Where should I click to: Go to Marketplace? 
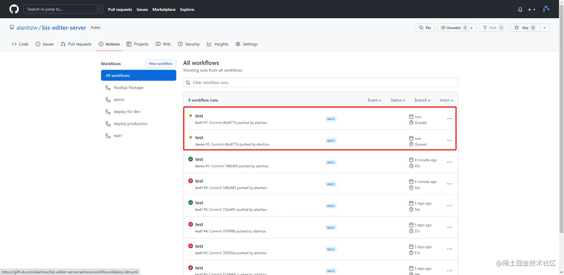coord(164,10)
